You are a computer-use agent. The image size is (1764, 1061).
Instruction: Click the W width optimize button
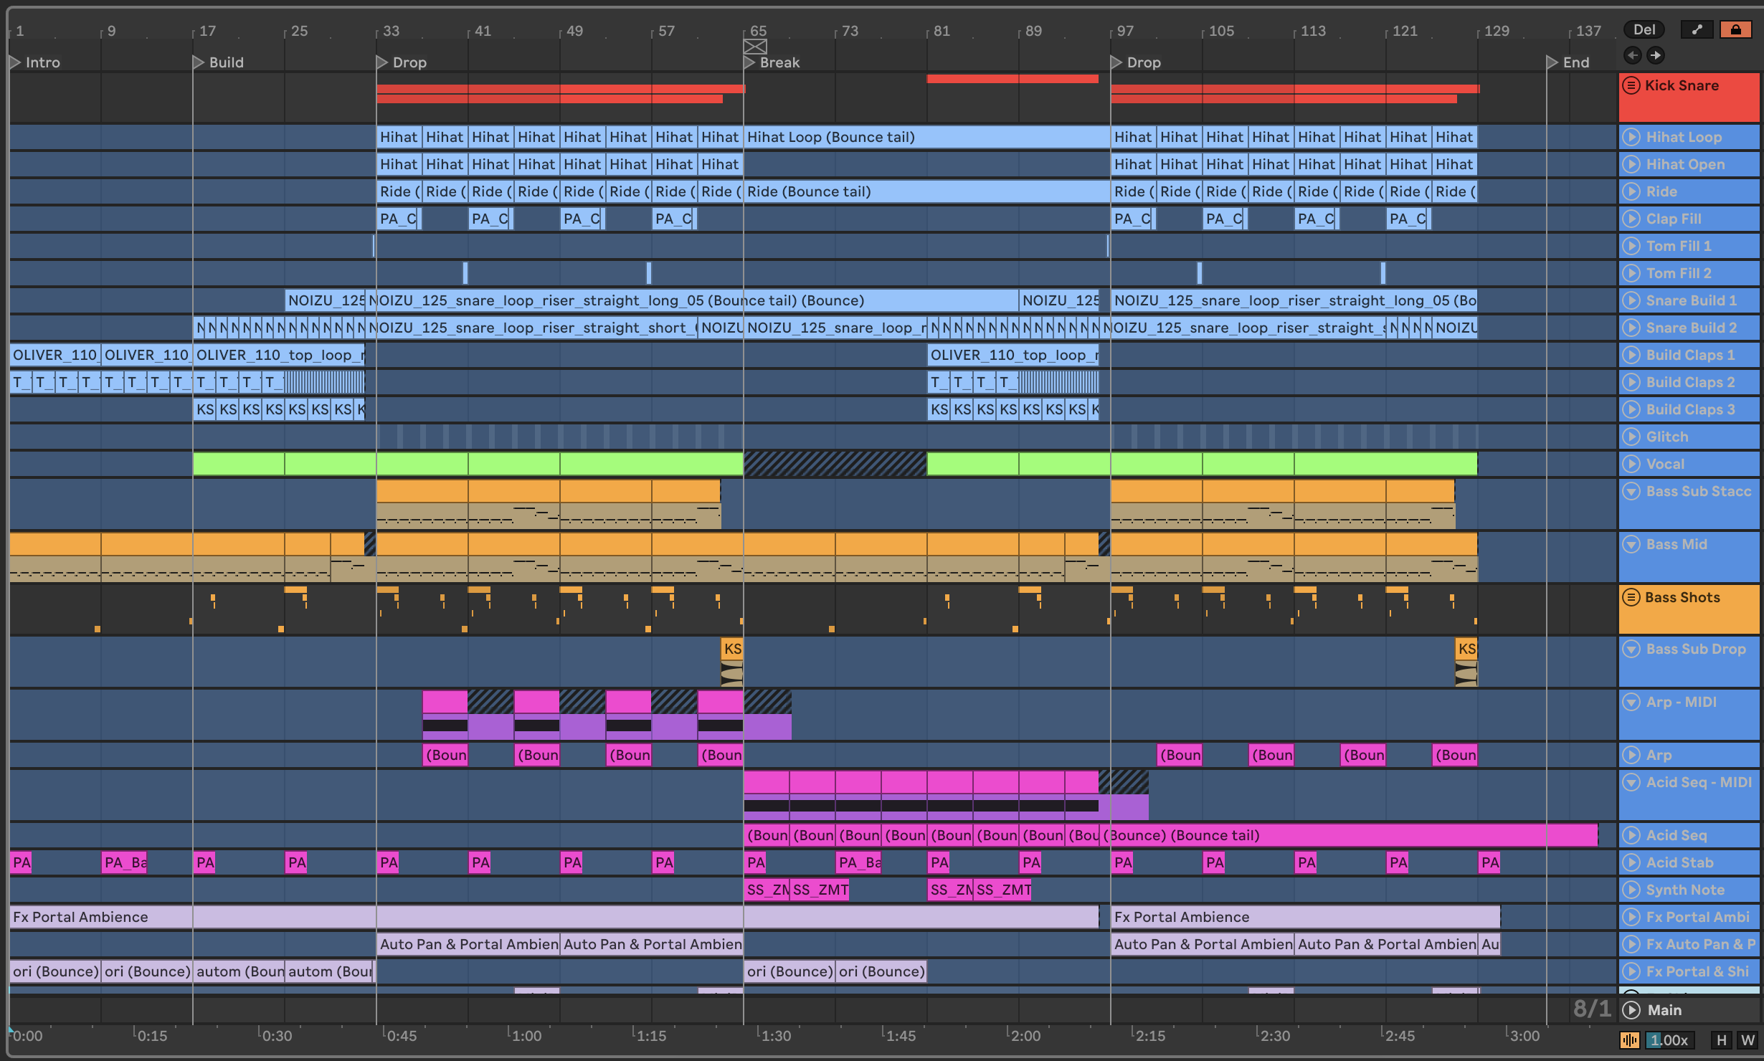coord(1748,1040)
